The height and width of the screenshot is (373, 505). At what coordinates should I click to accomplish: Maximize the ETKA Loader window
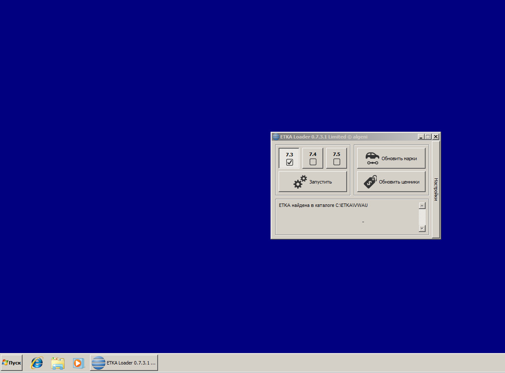coord(428,137)
